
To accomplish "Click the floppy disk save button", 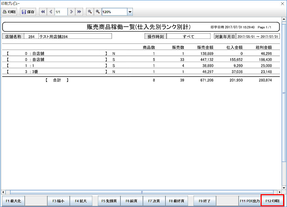I will coord(28,12).
